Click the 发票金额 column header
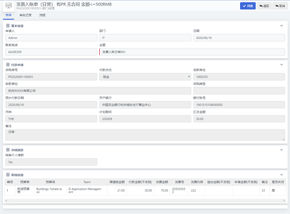290x214 pixels. 162,182
